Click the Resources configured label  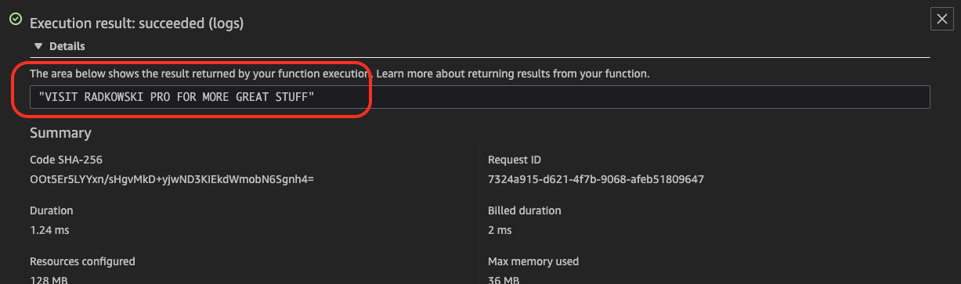point(82,261)
